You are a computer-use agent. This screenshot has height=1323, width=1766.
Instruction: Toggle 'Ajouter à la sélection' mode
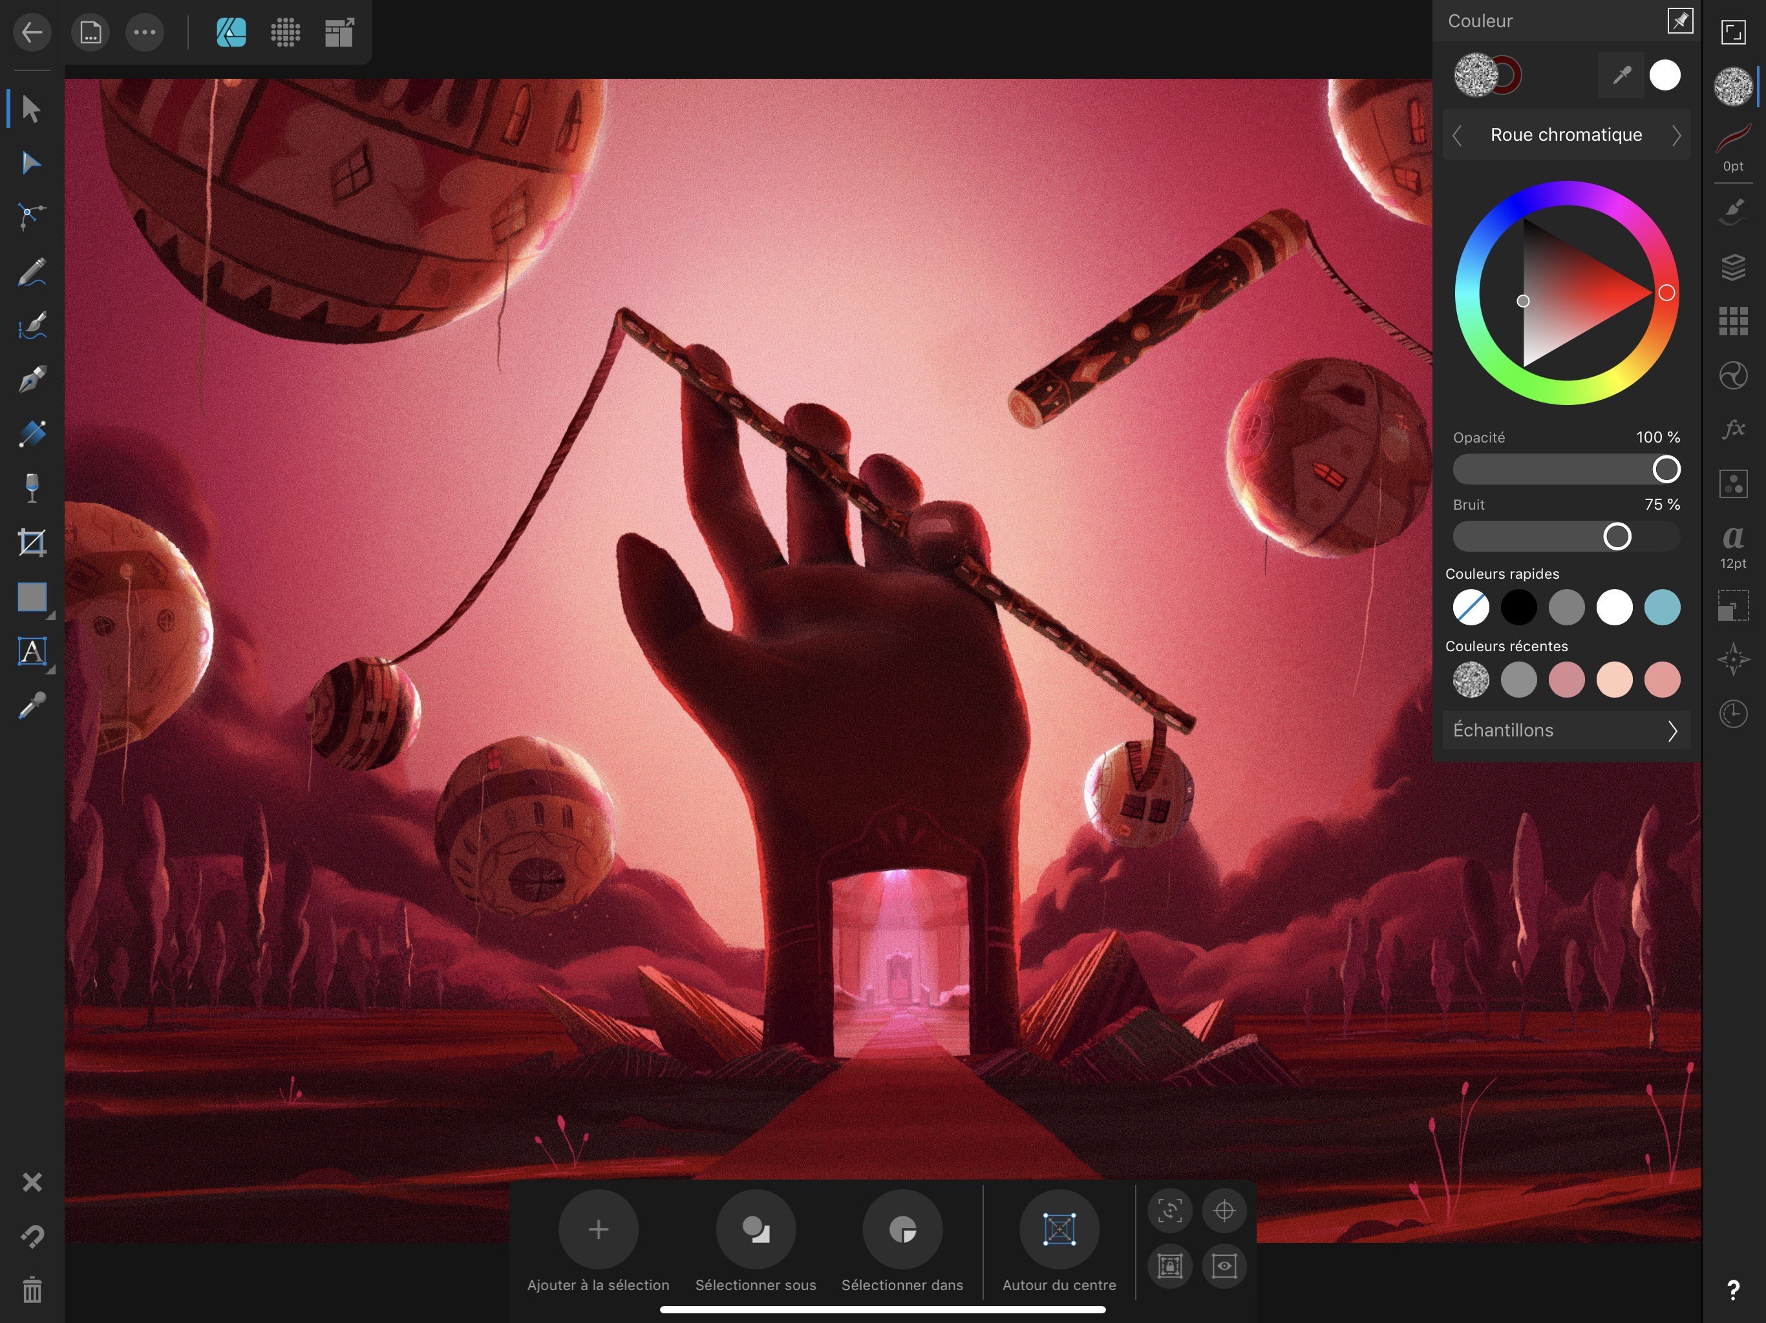598,1229
